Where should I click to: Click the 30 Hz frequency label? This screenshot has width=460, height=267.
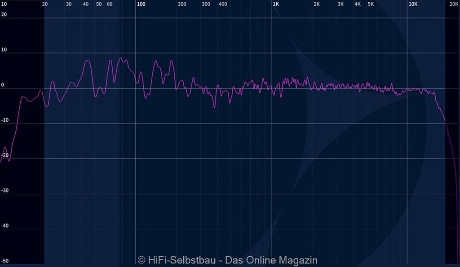[x=69, y=4]
